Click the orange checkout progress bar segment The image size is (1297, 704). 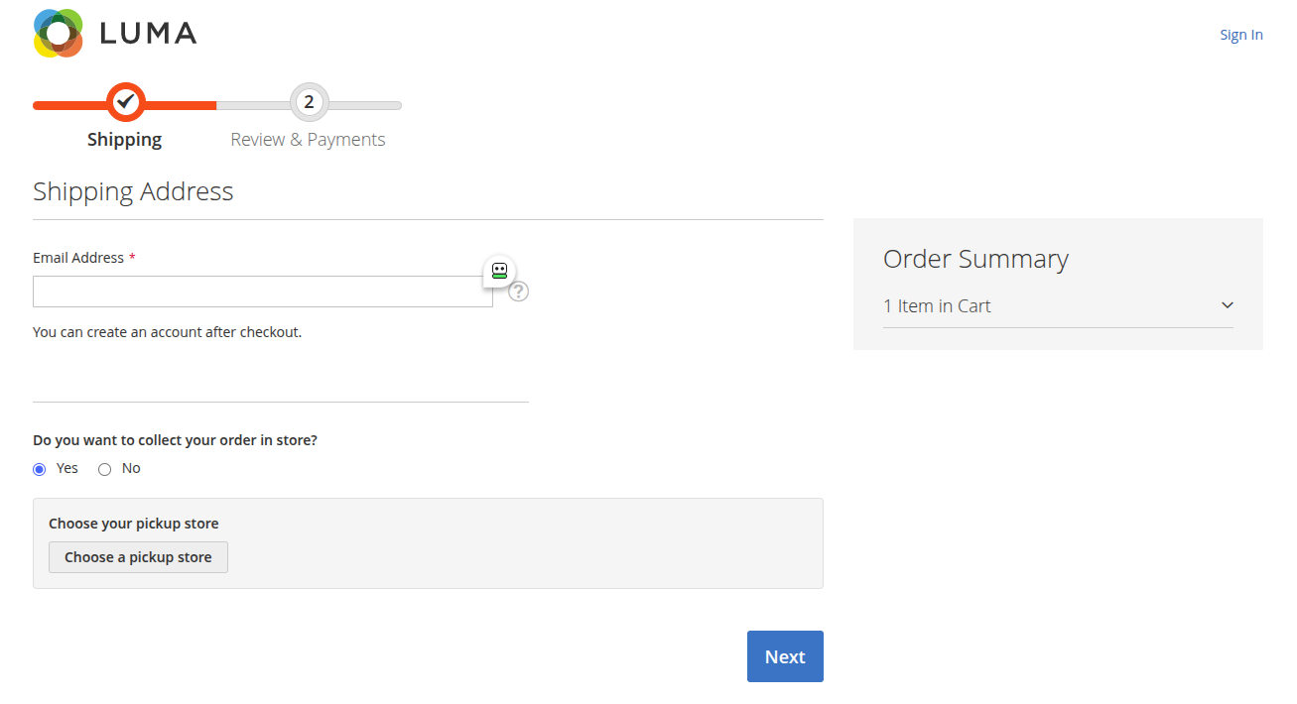[124, 105]
